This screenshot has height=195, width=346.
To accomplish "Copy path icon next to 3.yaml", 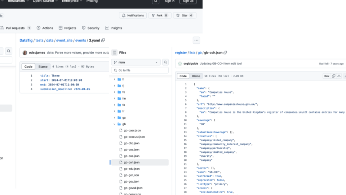I will [103, 40].
